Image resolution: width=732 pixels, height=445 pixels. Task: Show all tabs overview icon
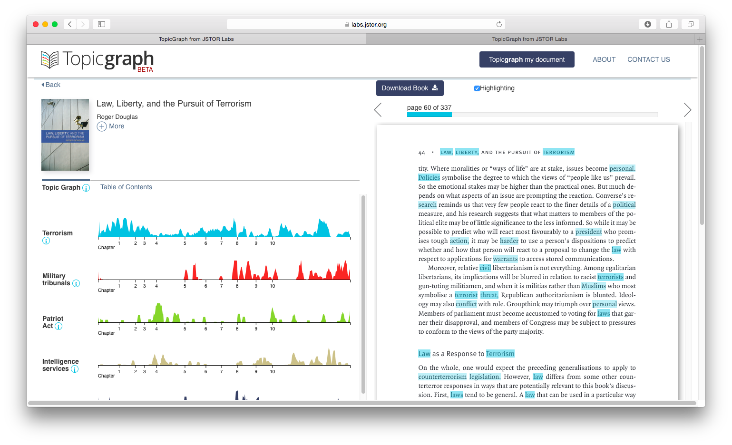point(690,24)
